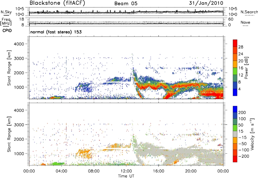Viewport: 258px width, 178px height.
Task: Click the 'Blackstone (fitACF)' title text
Action: pos(57,3)
